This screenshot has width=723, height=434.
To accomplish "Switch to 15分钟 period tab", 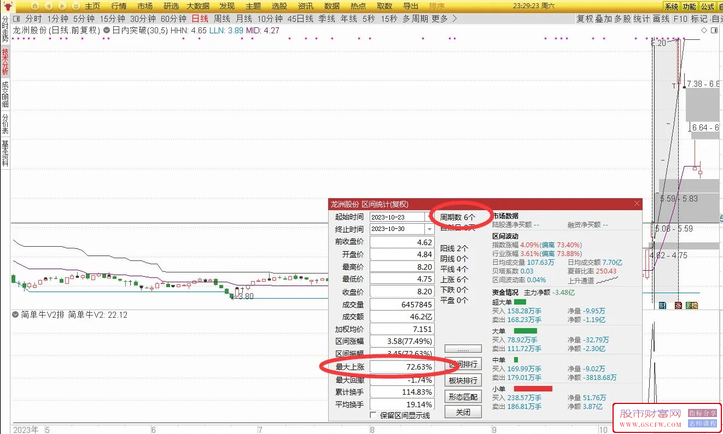I will point(112,19).
